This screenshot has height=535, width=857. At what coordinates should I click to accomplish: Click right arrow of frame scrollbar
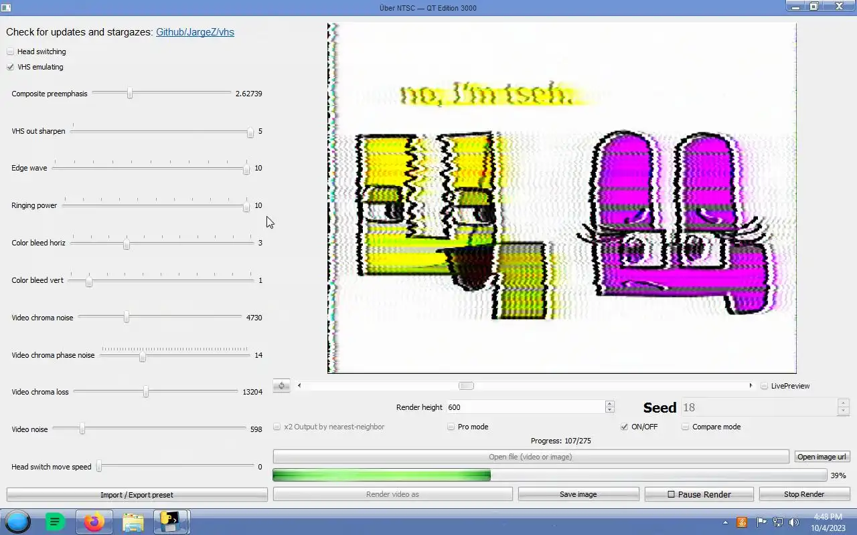tap(751, 385)
